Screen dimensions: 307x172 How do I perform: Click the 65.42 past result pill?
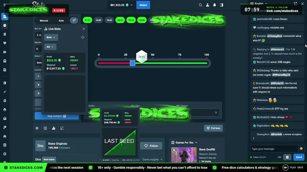[x=120, y=20]
